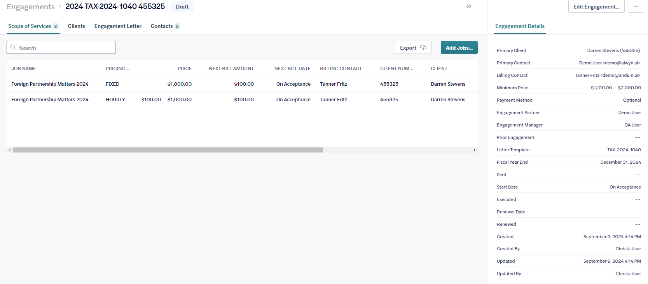Click the right arrow of horizontal scrollbar

[x=474, y=150]
